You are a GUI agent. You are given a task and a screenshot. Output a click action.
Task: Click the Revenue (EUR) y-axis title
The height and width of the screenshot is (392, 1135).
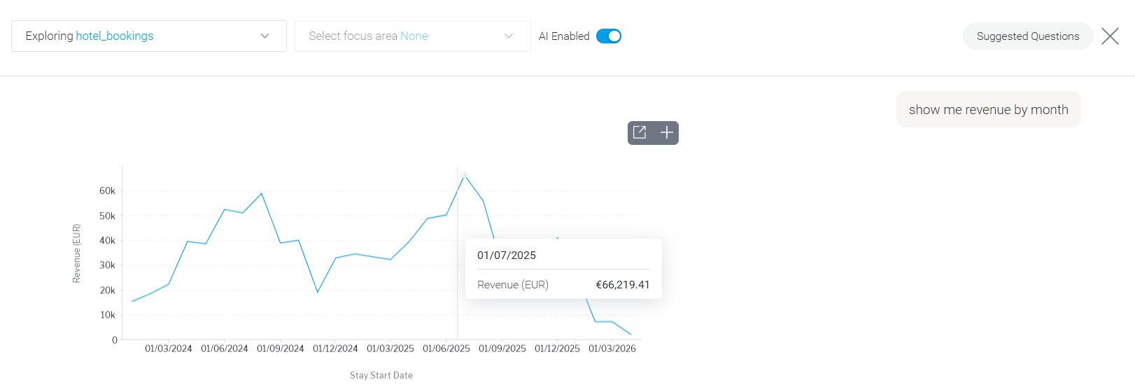coord(76,253)
